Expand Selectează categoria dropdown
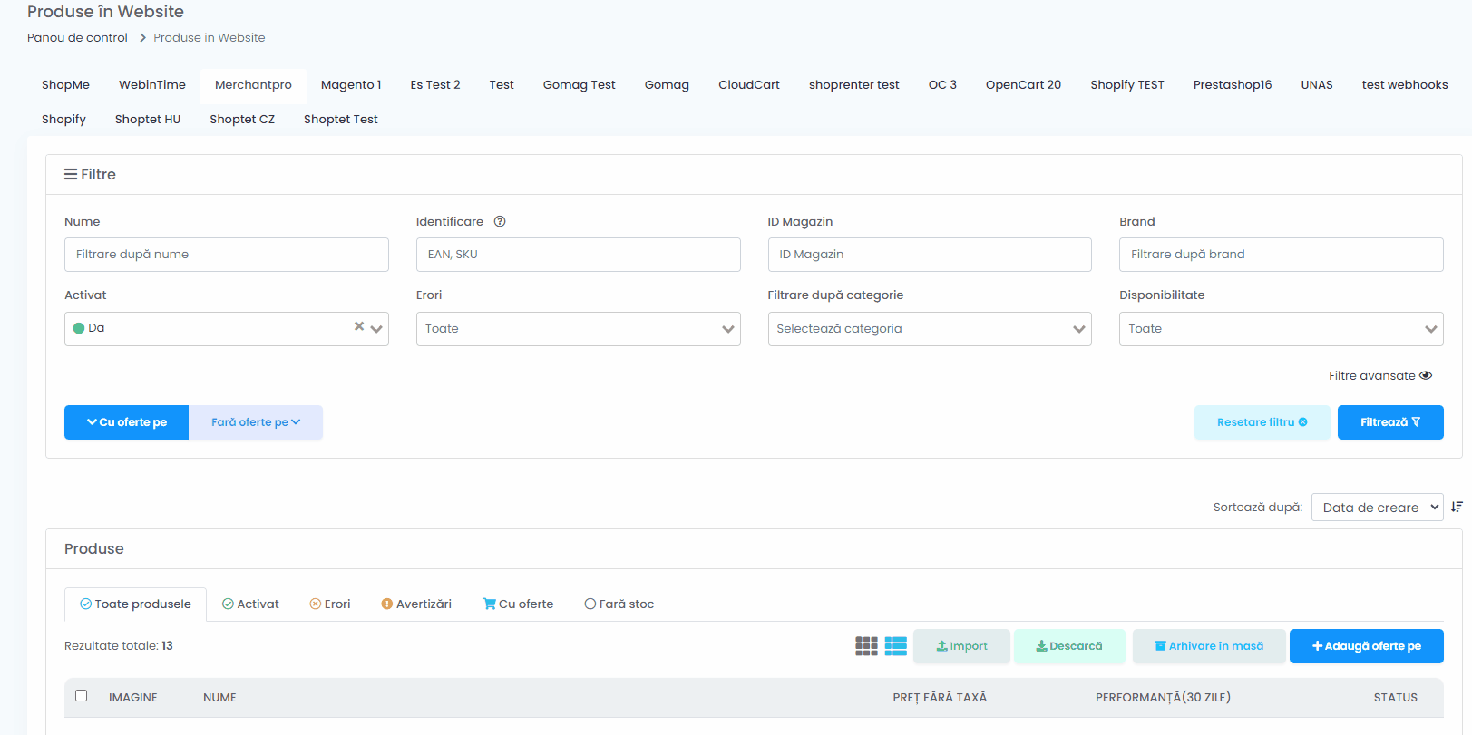Viewport: 1472px width, 735px height. (930, 329)
